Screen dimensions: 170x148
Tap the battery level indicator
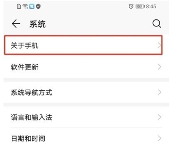coord(140,6)
